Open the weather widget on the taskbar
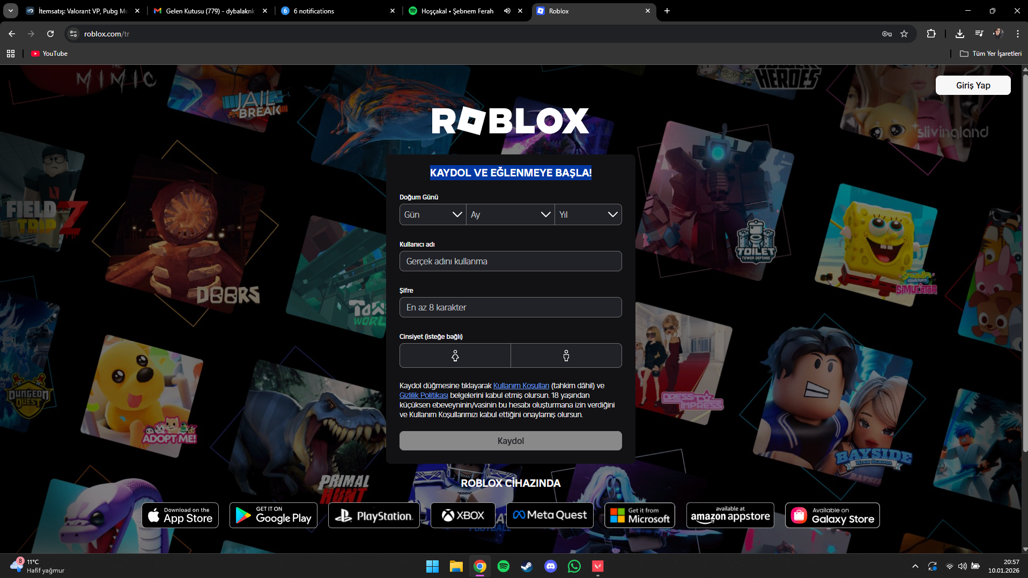 click(36, 566)
